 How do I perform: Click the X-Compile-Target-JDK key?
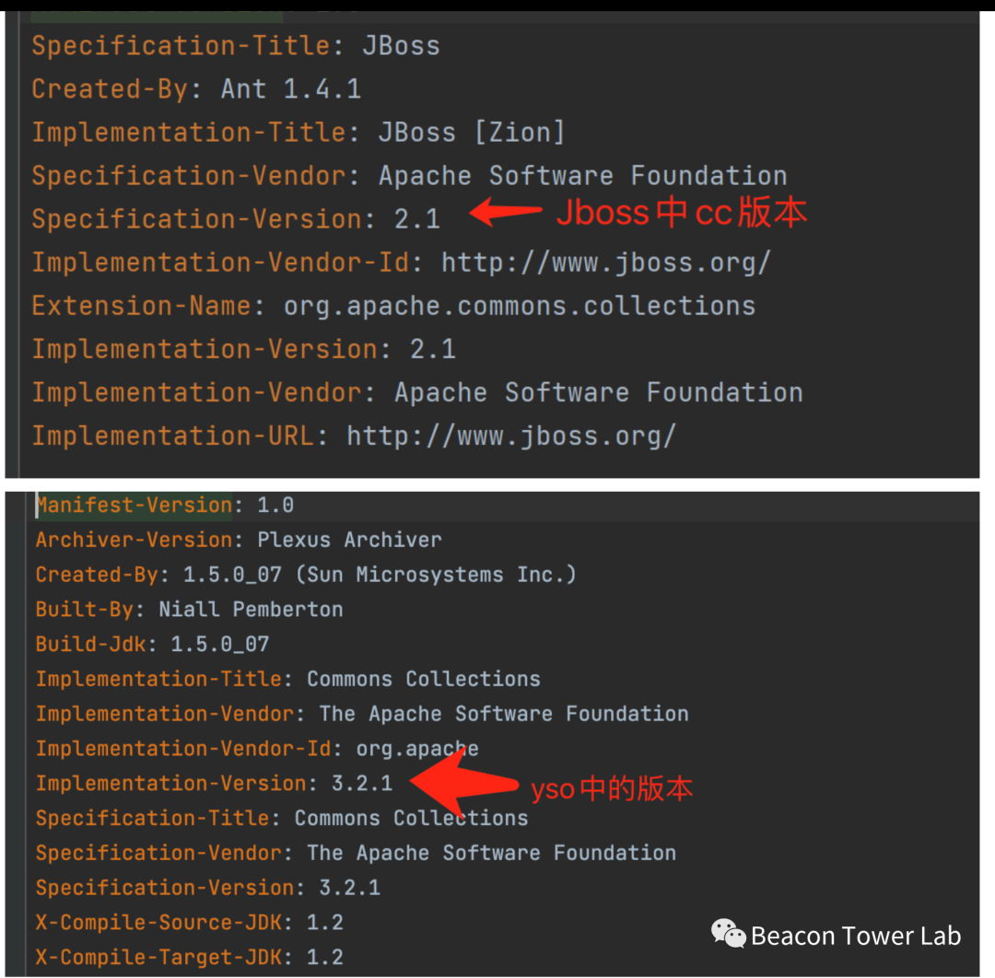pos(158,957)
